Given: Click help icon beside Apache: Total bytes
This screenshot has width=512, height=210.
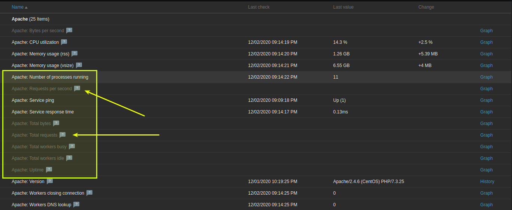Looking at the screenshot, I should [56, 123].
